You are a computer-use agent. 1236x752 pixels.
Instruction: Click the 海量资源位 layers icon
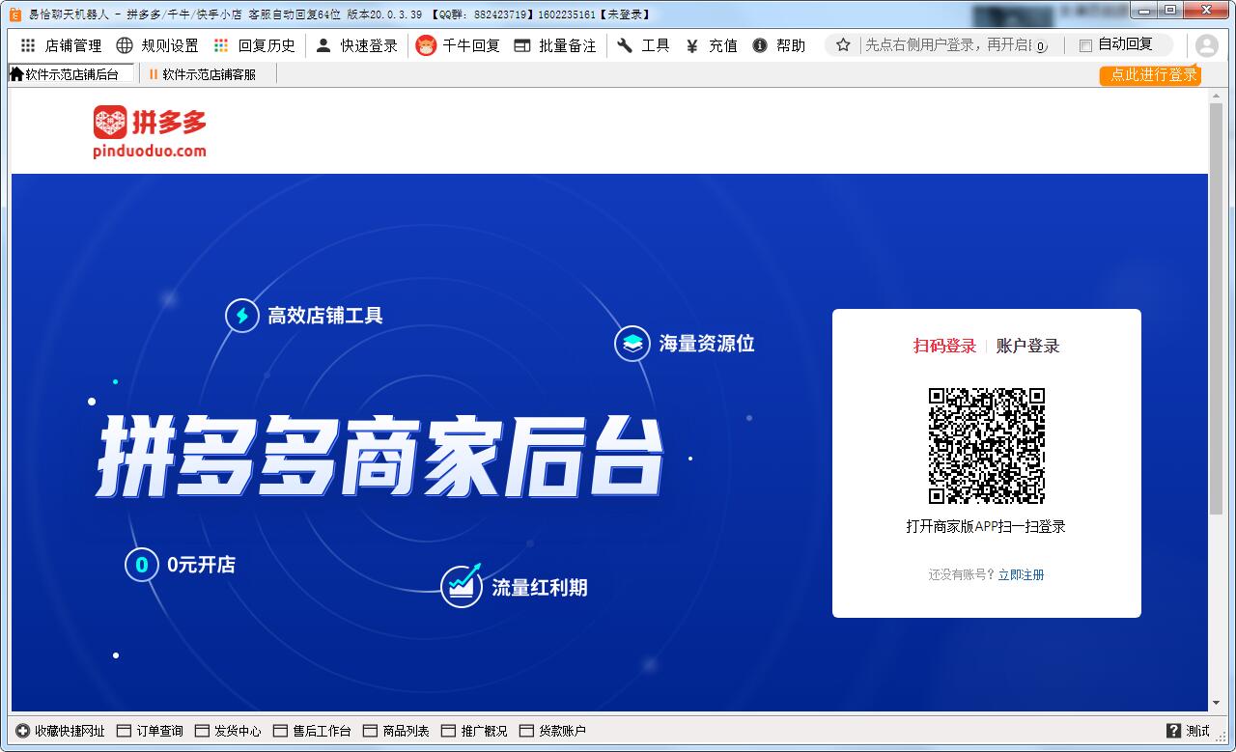(x=632, y=344)
